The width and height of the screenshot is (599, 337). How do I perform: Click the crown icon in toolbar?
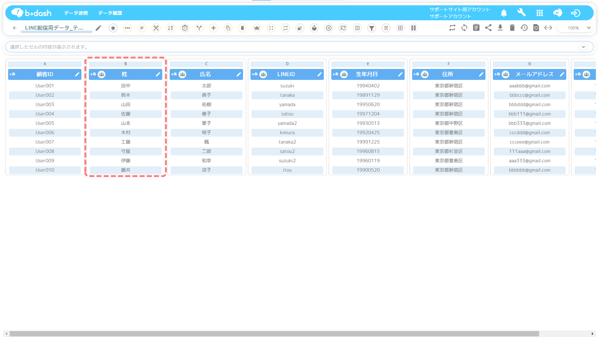(257, 28)
